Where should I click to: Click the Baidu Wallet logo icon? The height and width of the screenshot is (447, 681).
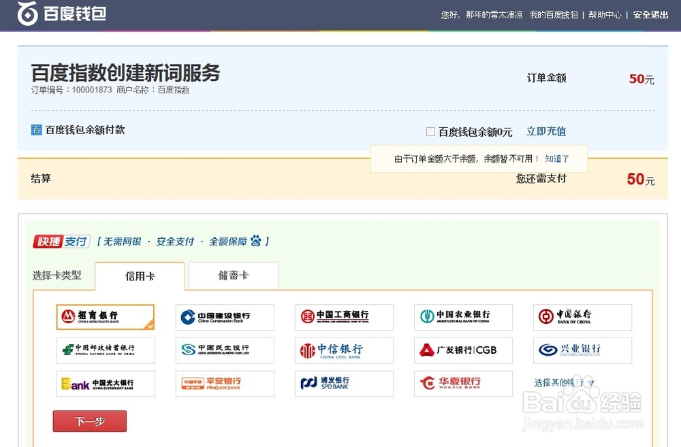[27, 14]
